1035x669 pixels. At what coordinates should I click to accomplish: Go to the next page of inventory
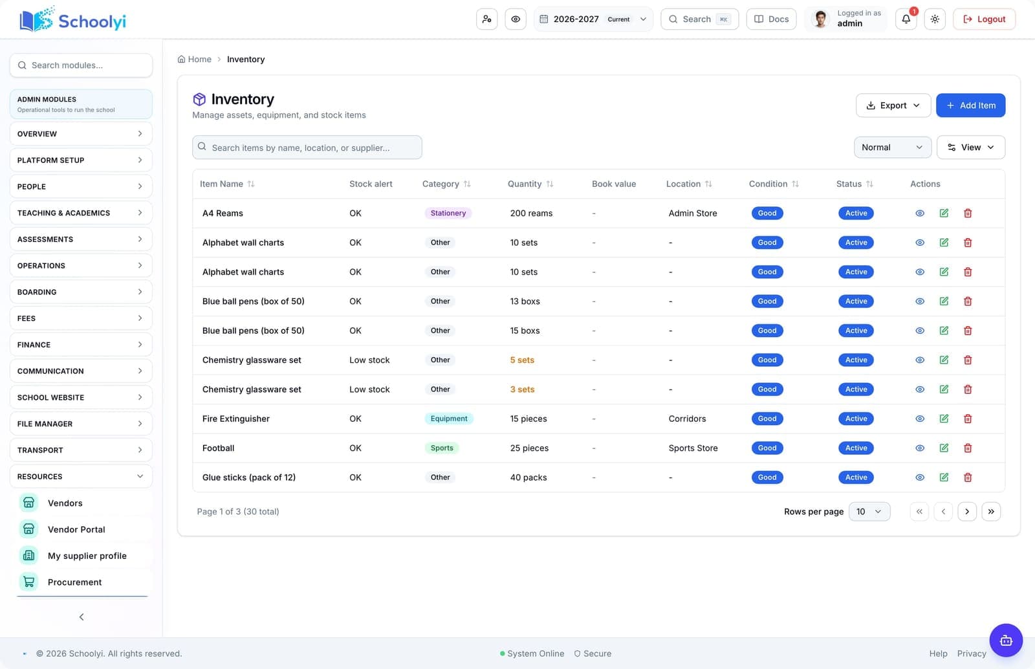(967, 512)
